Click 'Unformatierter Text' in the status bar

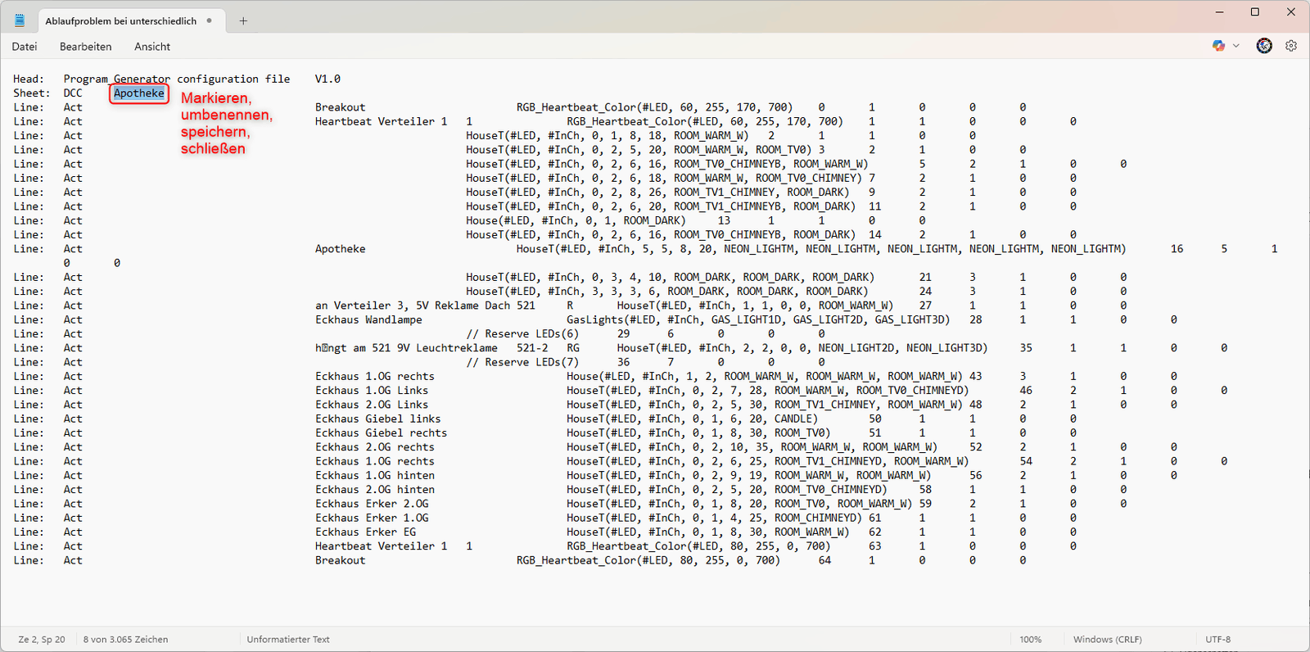click(288, 640)
